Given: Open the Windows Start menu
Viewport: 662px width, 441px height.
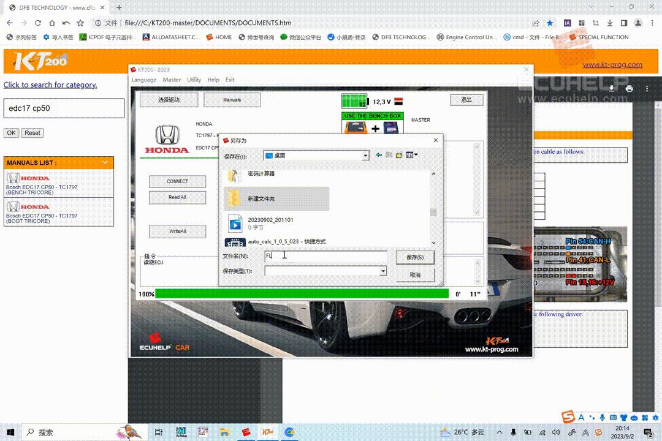Looking at the screenshot, I should pos(10,432).
